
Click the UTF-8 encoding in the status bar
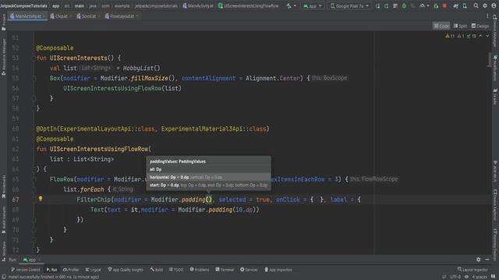coord(455,277)
